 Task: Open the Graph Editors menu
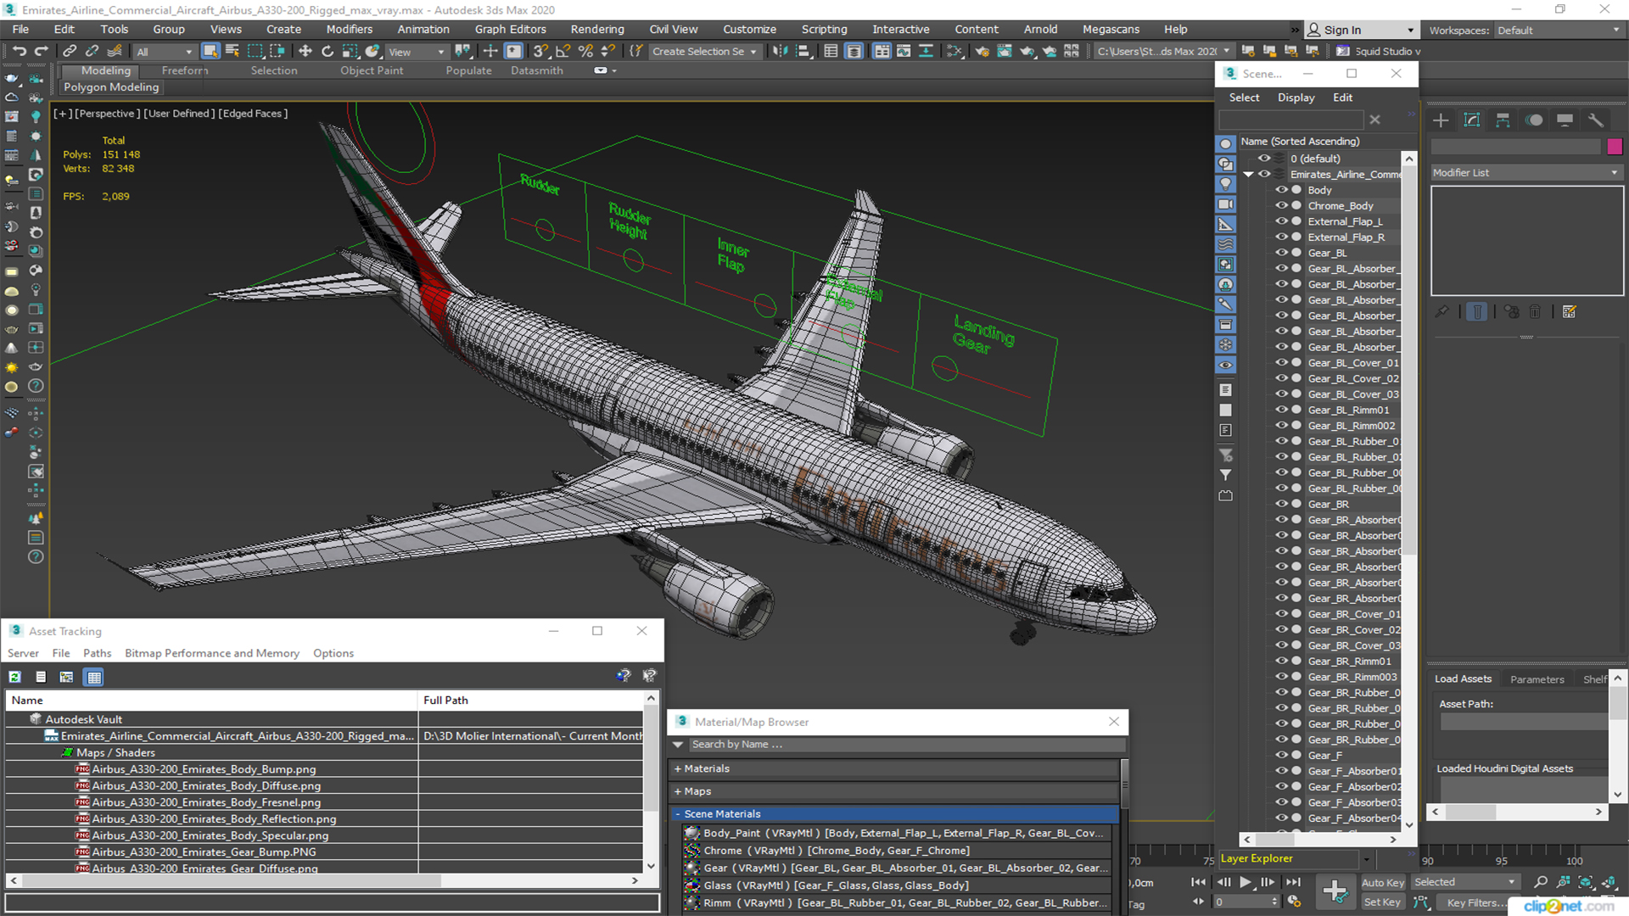tap(510, 30)
